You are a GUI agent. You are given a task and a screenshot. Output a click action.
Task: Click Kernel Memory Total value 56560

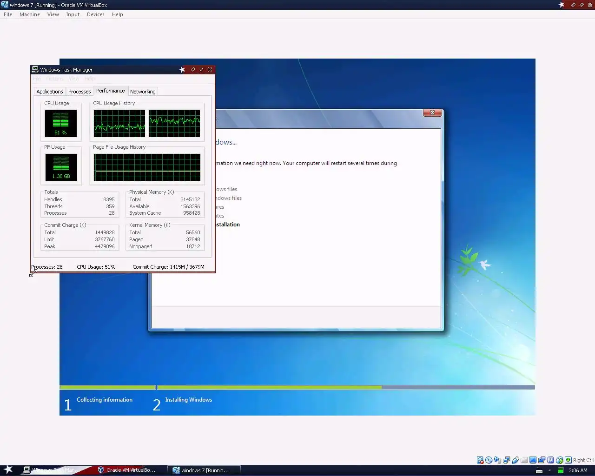193,232
